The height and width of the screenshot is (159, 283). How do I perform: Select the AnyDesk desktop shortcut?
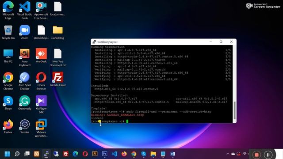point(41,56)
